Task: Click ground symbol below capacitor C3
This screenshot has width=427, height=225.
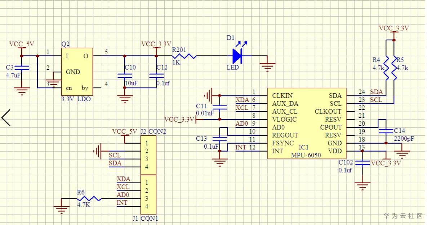Action: click(22, 91)
